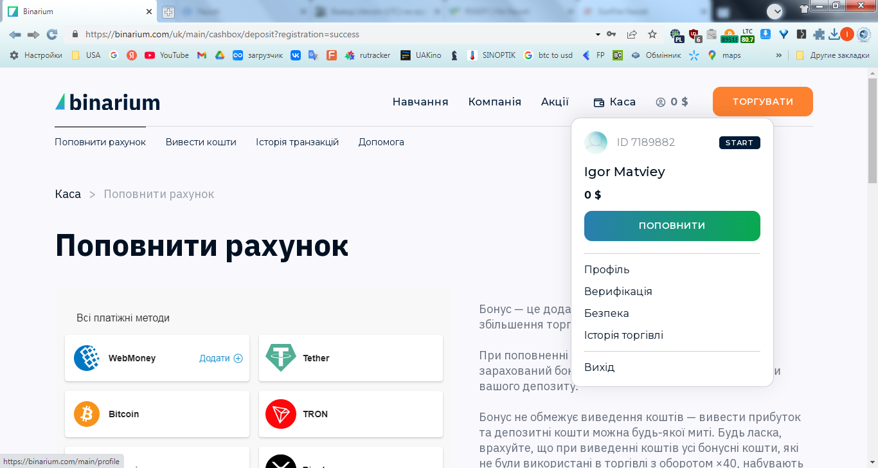Open the uBlock Origin extension
Screen dimensions: 878x468
(x=694, y=35)
